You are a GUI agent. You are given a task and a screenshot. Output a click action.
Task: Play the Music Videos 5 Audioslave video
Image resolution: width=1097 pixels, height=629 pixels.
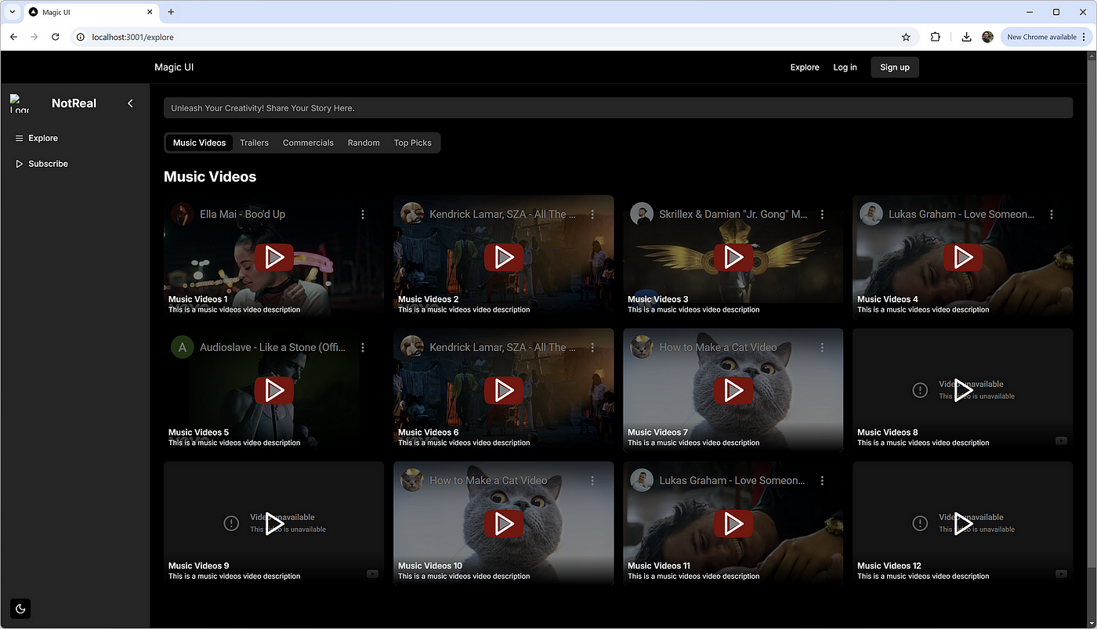(274, 390)
